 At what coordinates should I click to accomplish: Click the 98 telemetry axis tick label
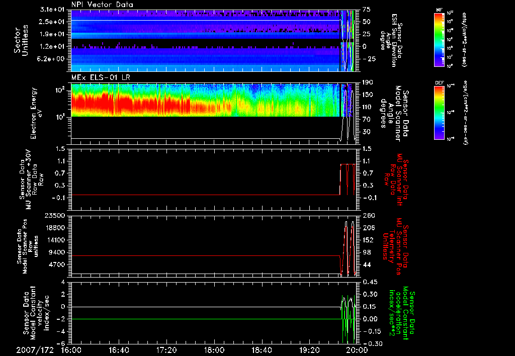pyautogui.click(x=367, y=252)
